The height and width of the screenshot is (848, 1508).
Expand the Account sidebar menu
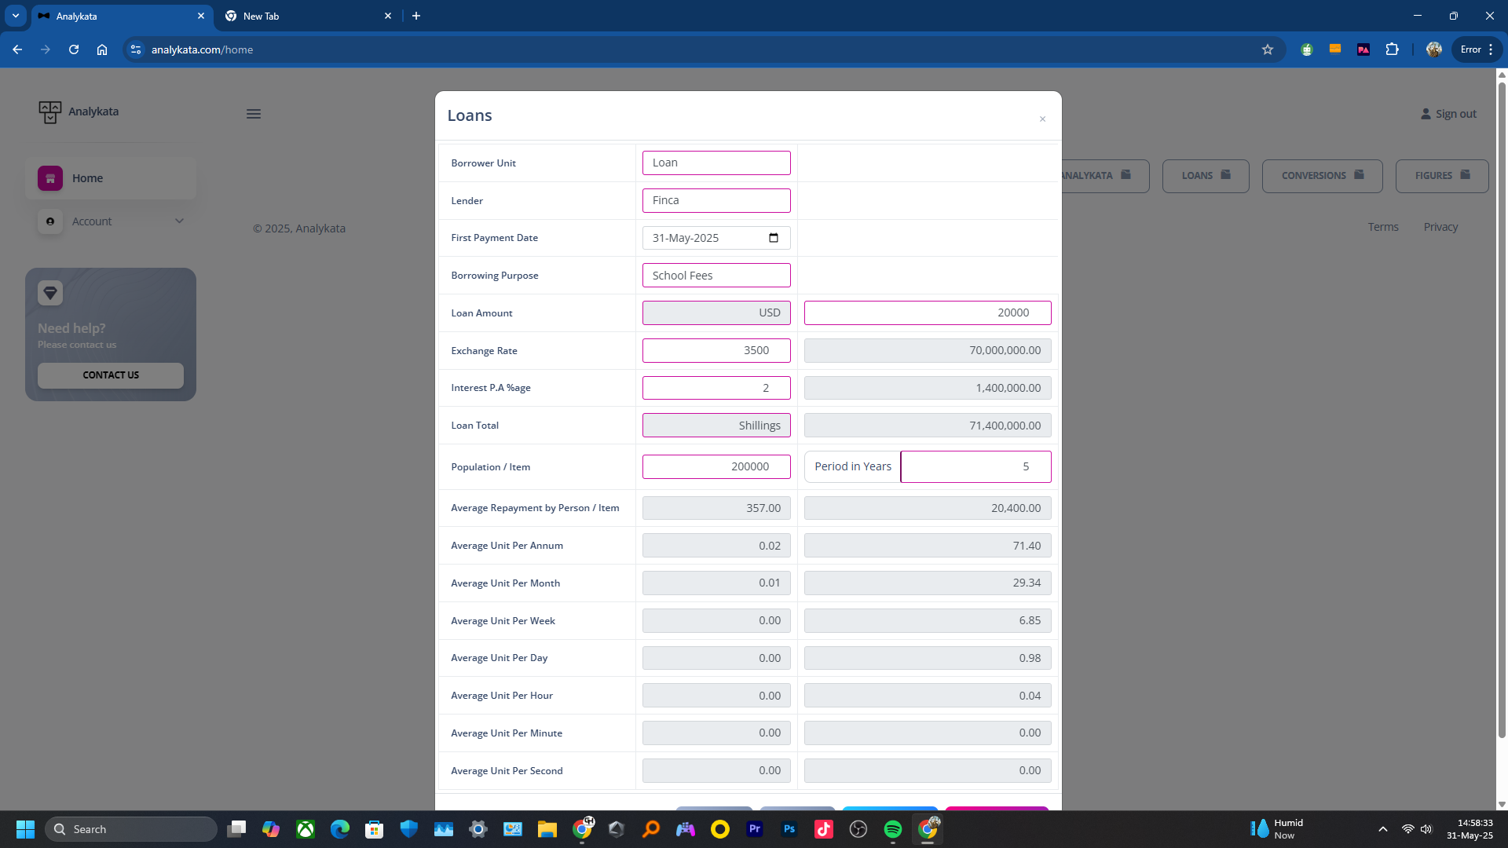[111, 221]
